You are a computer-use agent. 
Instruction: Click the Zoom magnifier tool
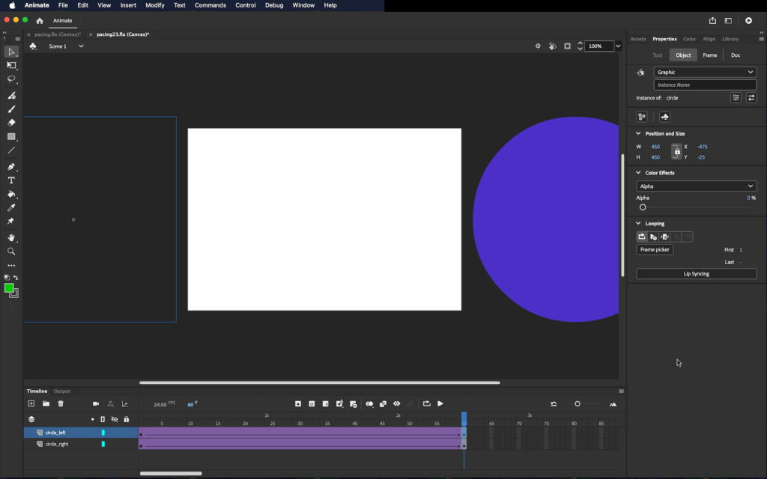pyautogui.click(x=11, y=251)
